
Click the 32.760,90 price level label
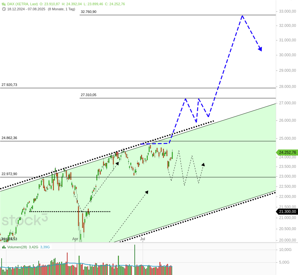click(x=88, y=12)
